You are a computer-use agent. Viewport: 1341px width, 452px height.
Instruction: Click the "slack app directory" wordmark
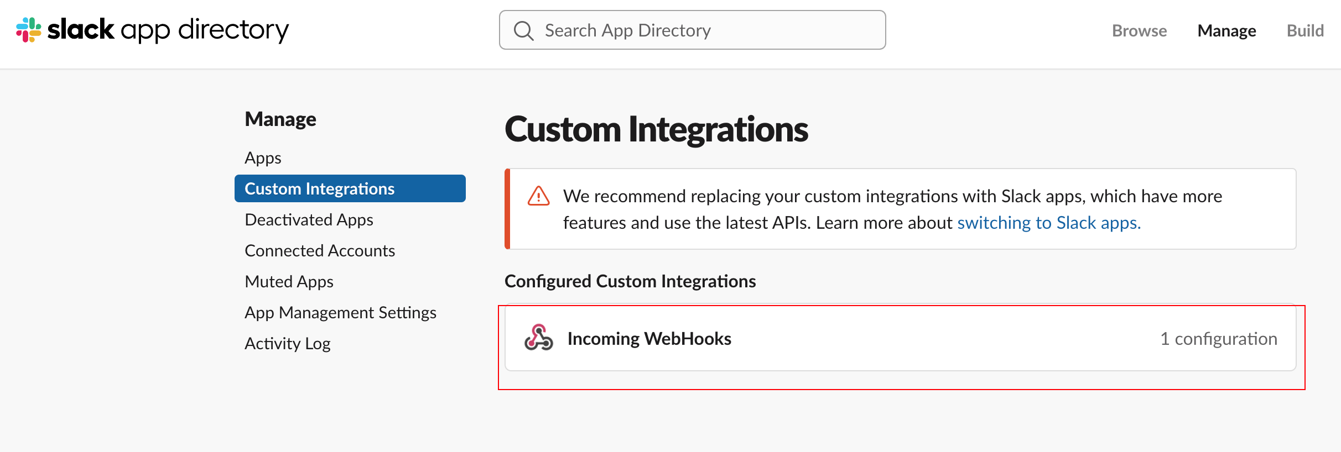[168, 30]
